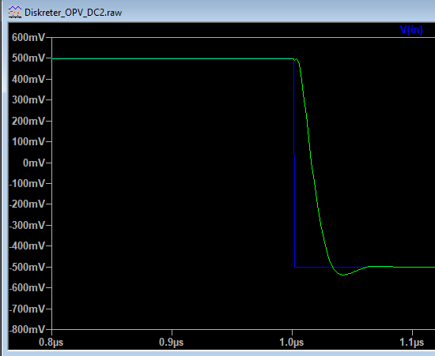Click the -700mV vertical axis label
Viewport: 435px width, 356px height.
tap(27, 309)
